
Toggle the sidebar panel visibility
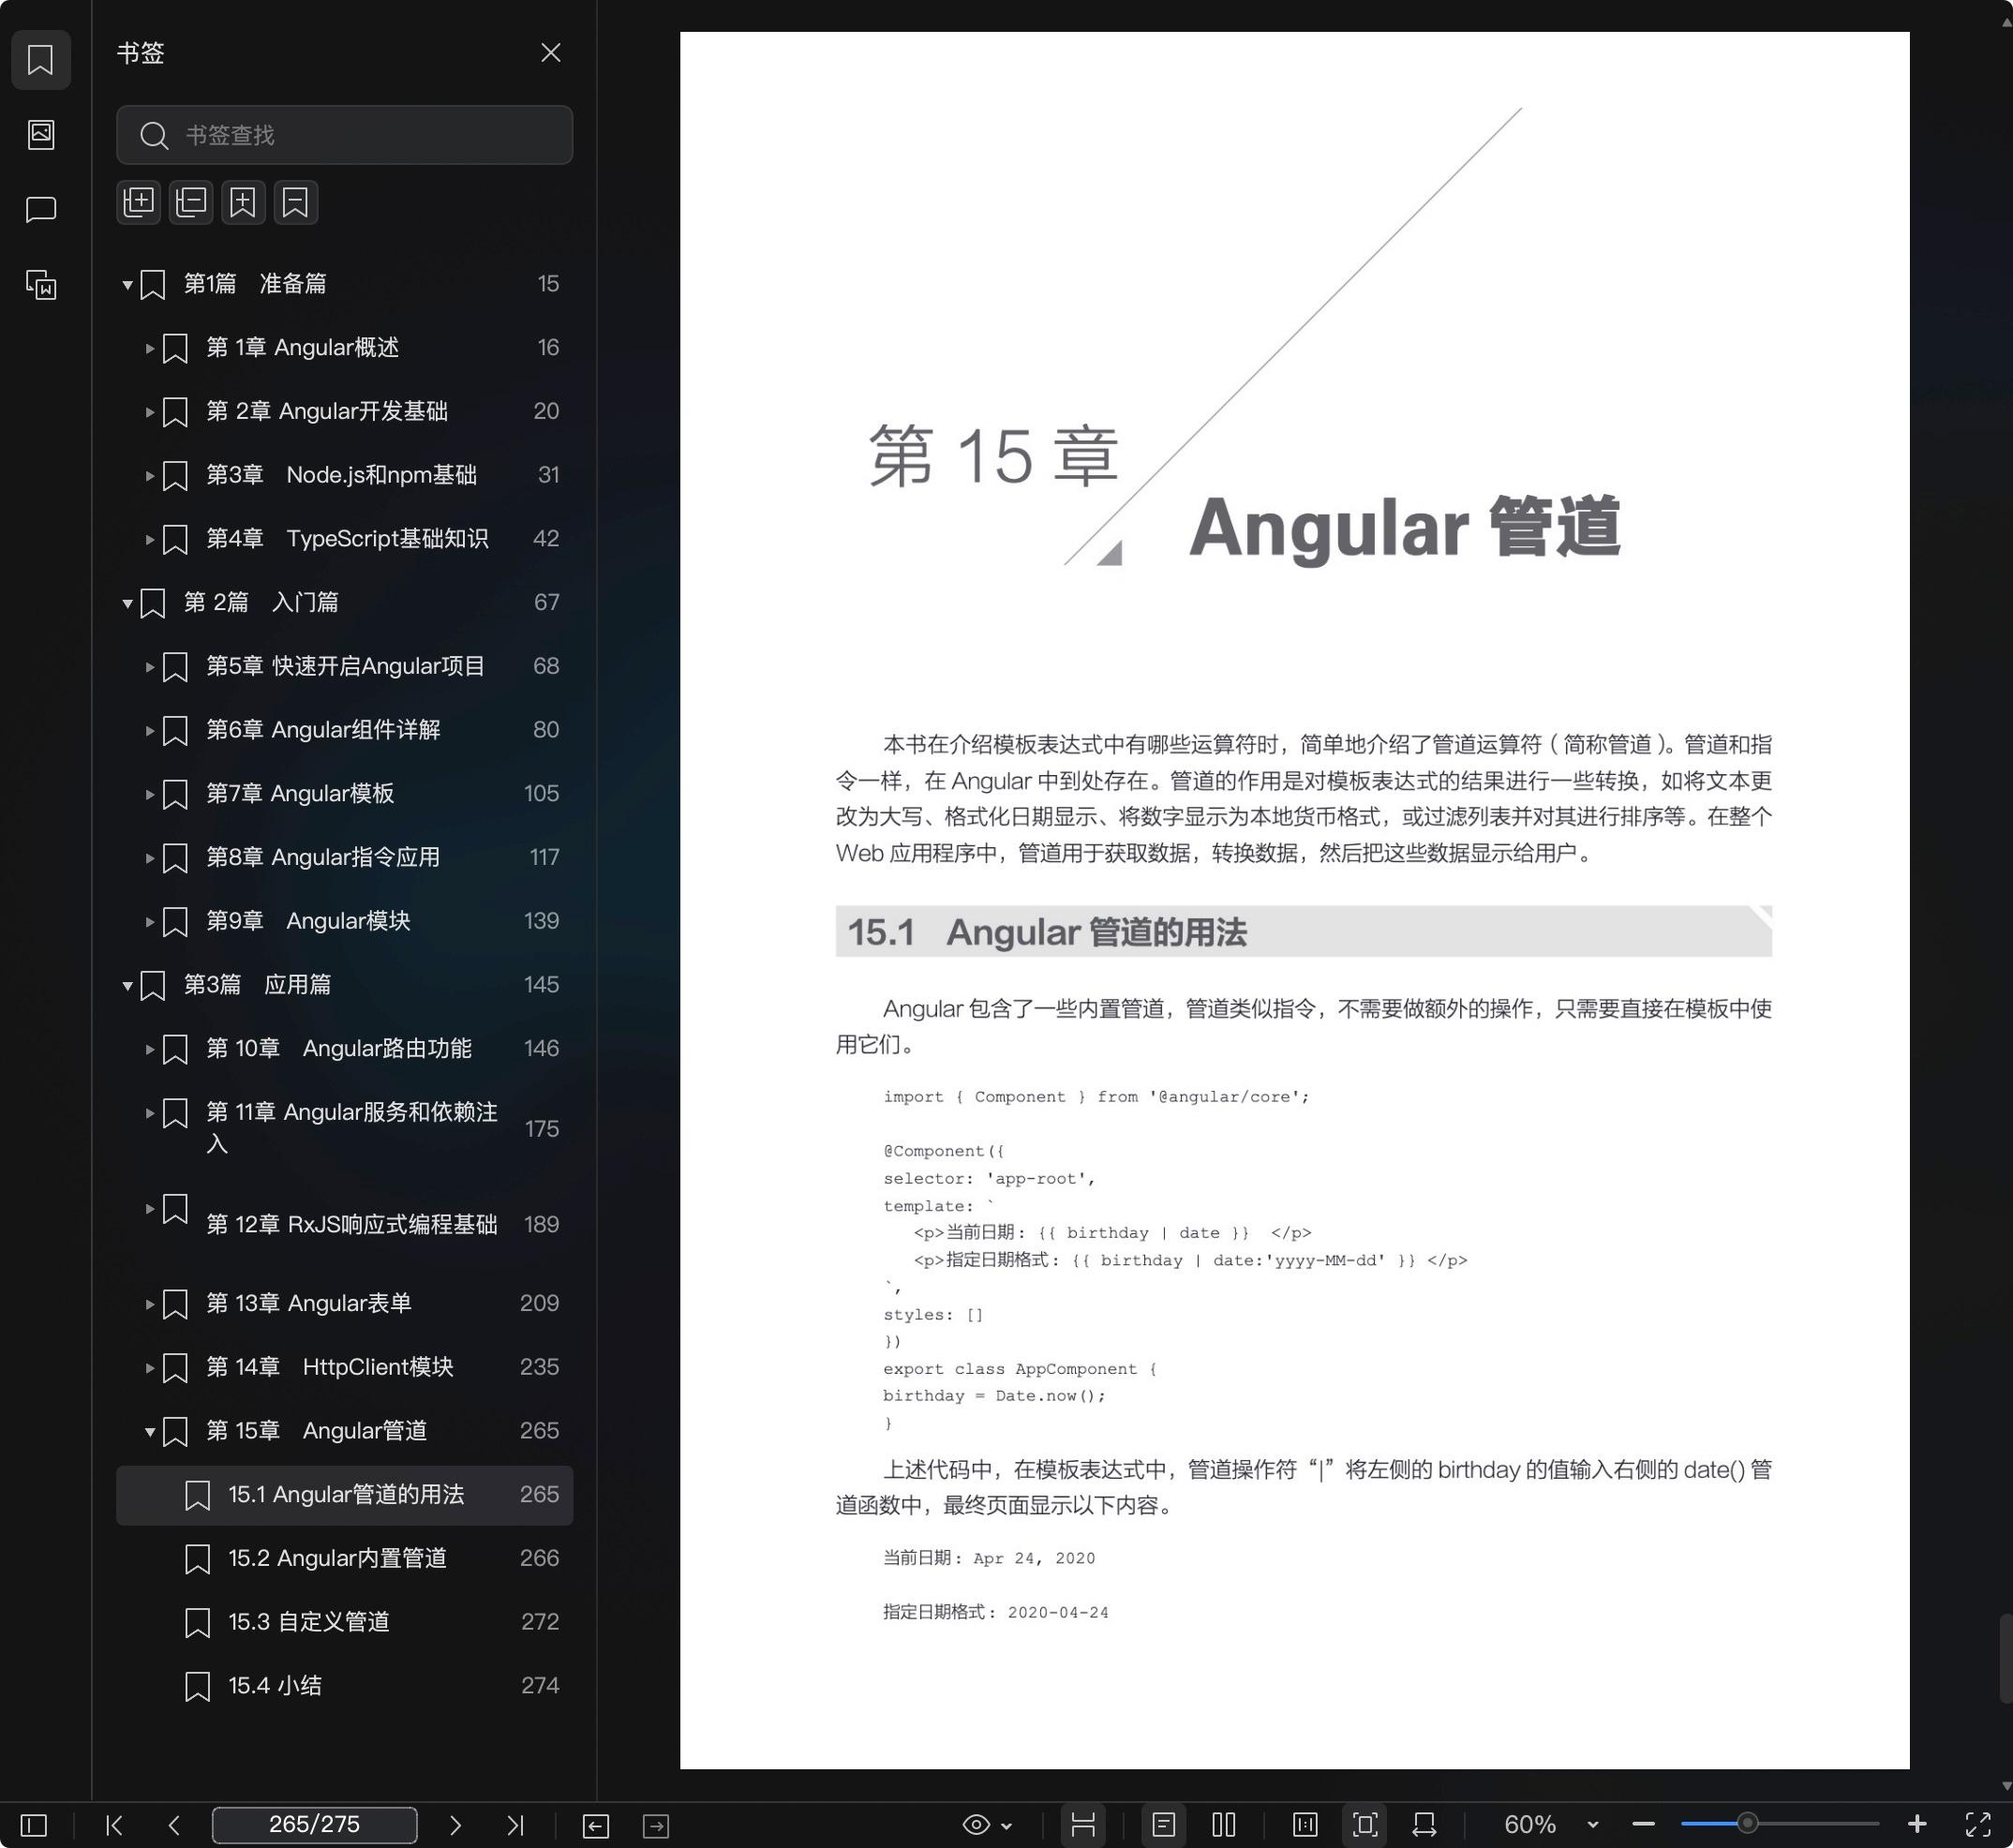coord(34,1825)
